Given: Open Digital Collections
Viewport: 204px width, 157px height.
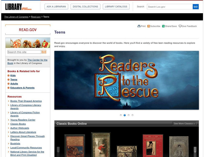Looking at the screenshot, I should coord(85,7).
